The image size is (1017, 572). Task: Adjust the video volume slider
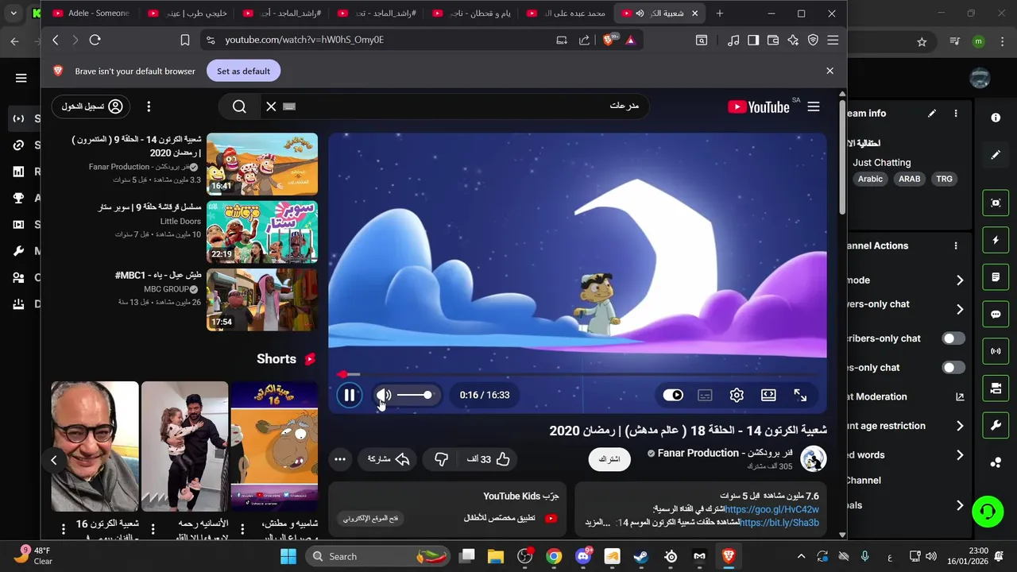414,395
